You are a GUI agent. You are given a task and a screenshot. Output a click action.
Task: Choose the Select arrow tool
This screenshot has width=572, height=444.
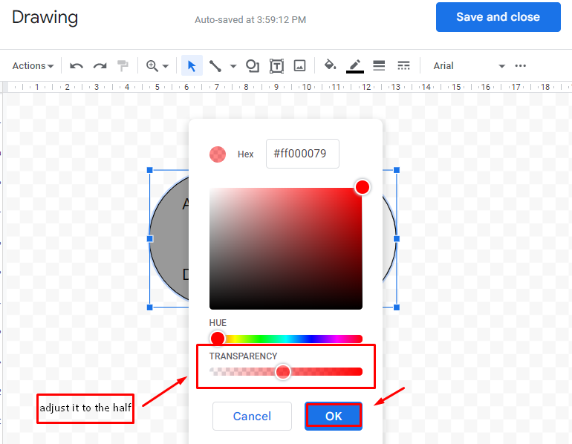tap(192, 66)
